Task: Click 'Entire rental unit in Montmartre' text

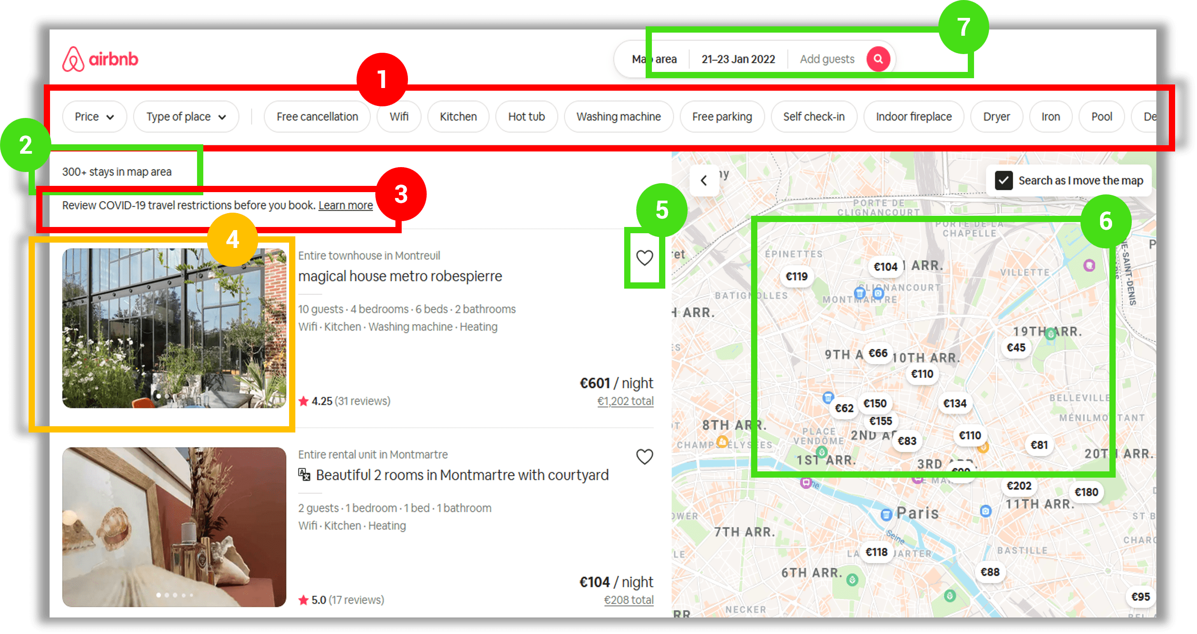Action: pyautogui.click(x=373, y=454)
